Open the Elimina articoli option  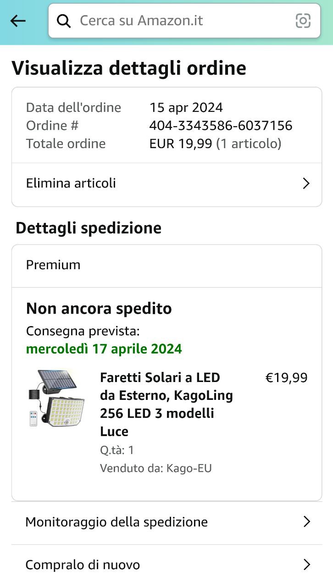(71, 183)
